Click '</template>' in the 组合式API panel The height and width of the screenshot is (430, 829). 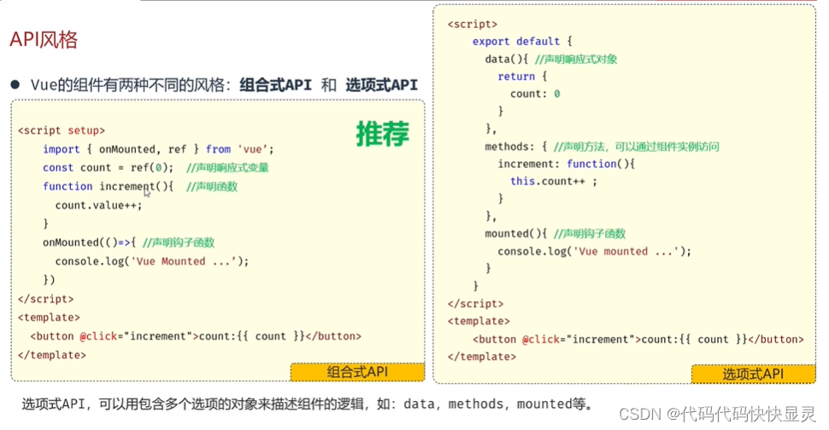coord(52,355)
